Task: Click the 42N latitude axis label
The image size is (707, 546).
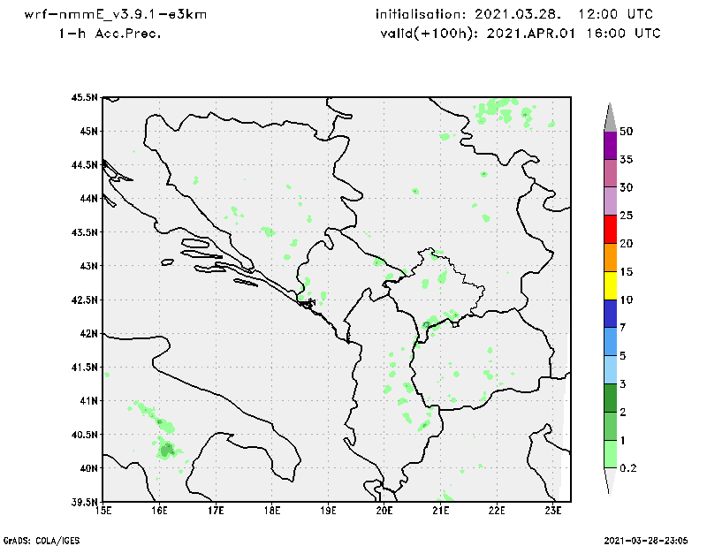Action: click(88, 334)
